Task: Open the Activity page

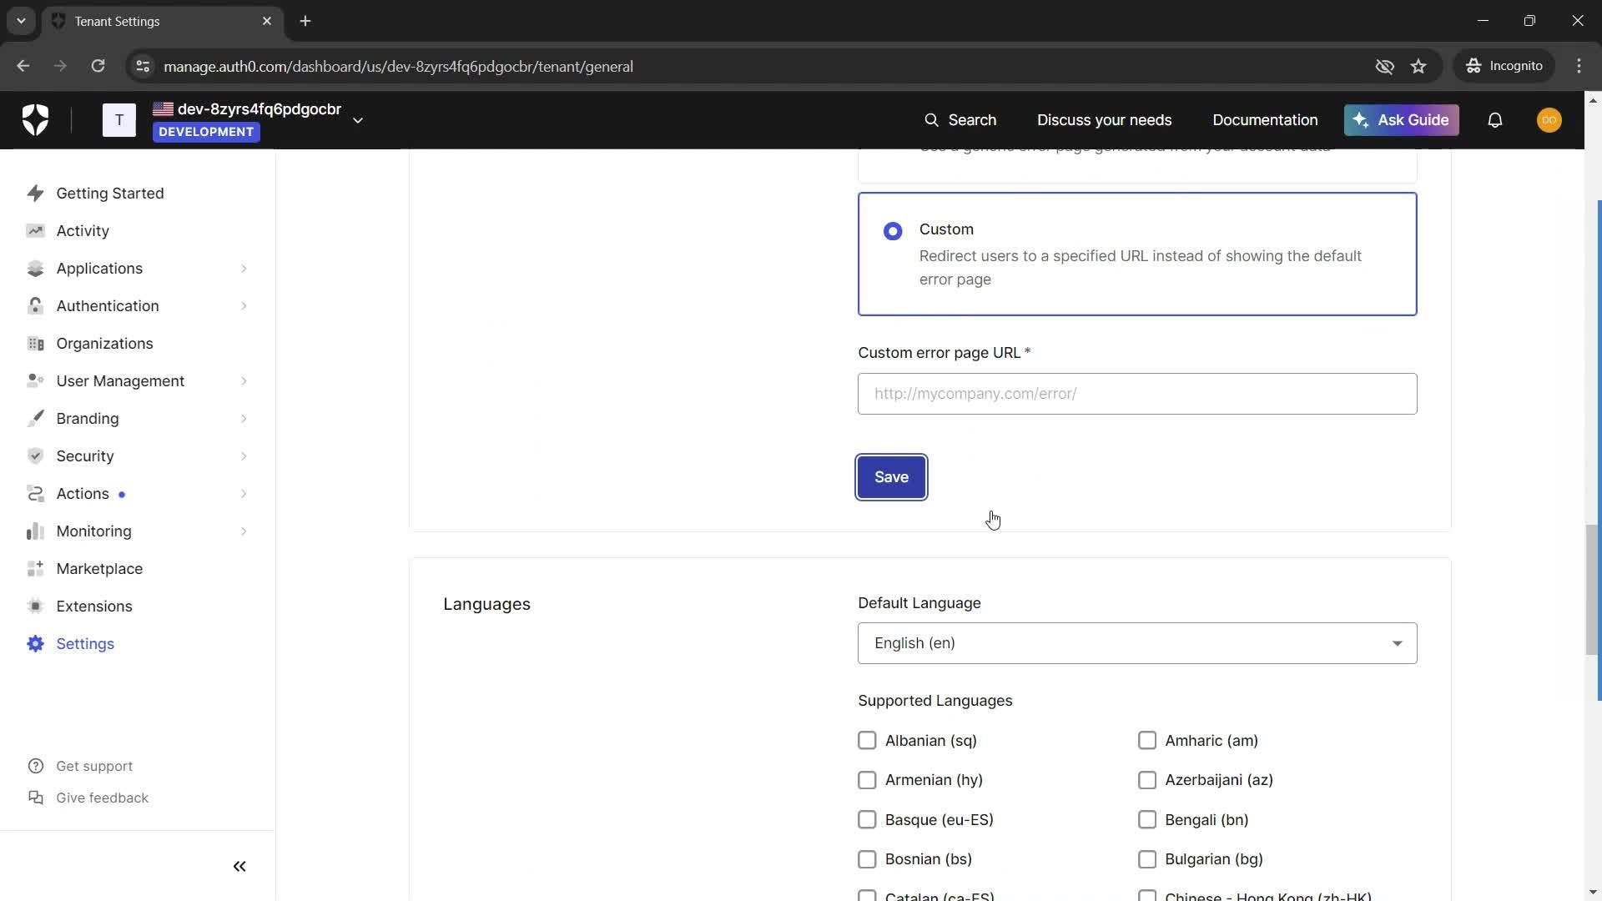Action: (83, 231)
